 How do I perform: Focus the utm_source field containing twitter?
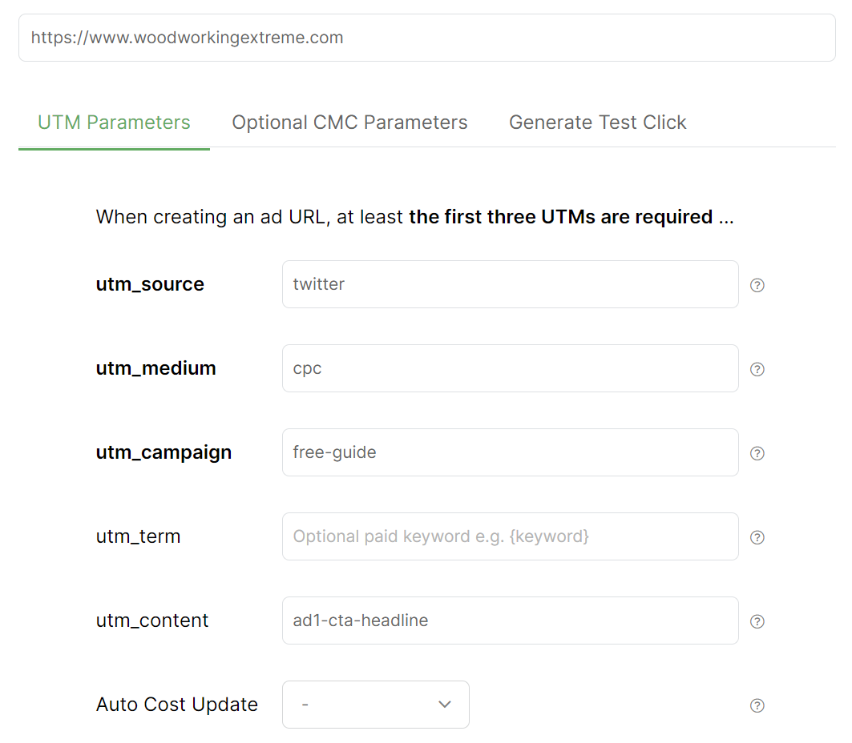(x=510, y=284)
